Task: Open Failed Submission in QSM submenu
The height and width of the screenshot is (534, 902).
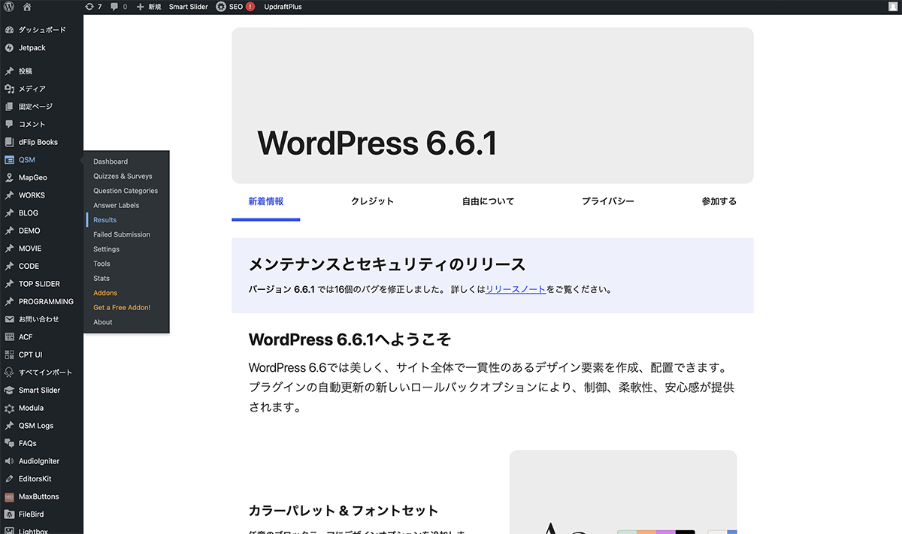Action: tap(122, 235)
